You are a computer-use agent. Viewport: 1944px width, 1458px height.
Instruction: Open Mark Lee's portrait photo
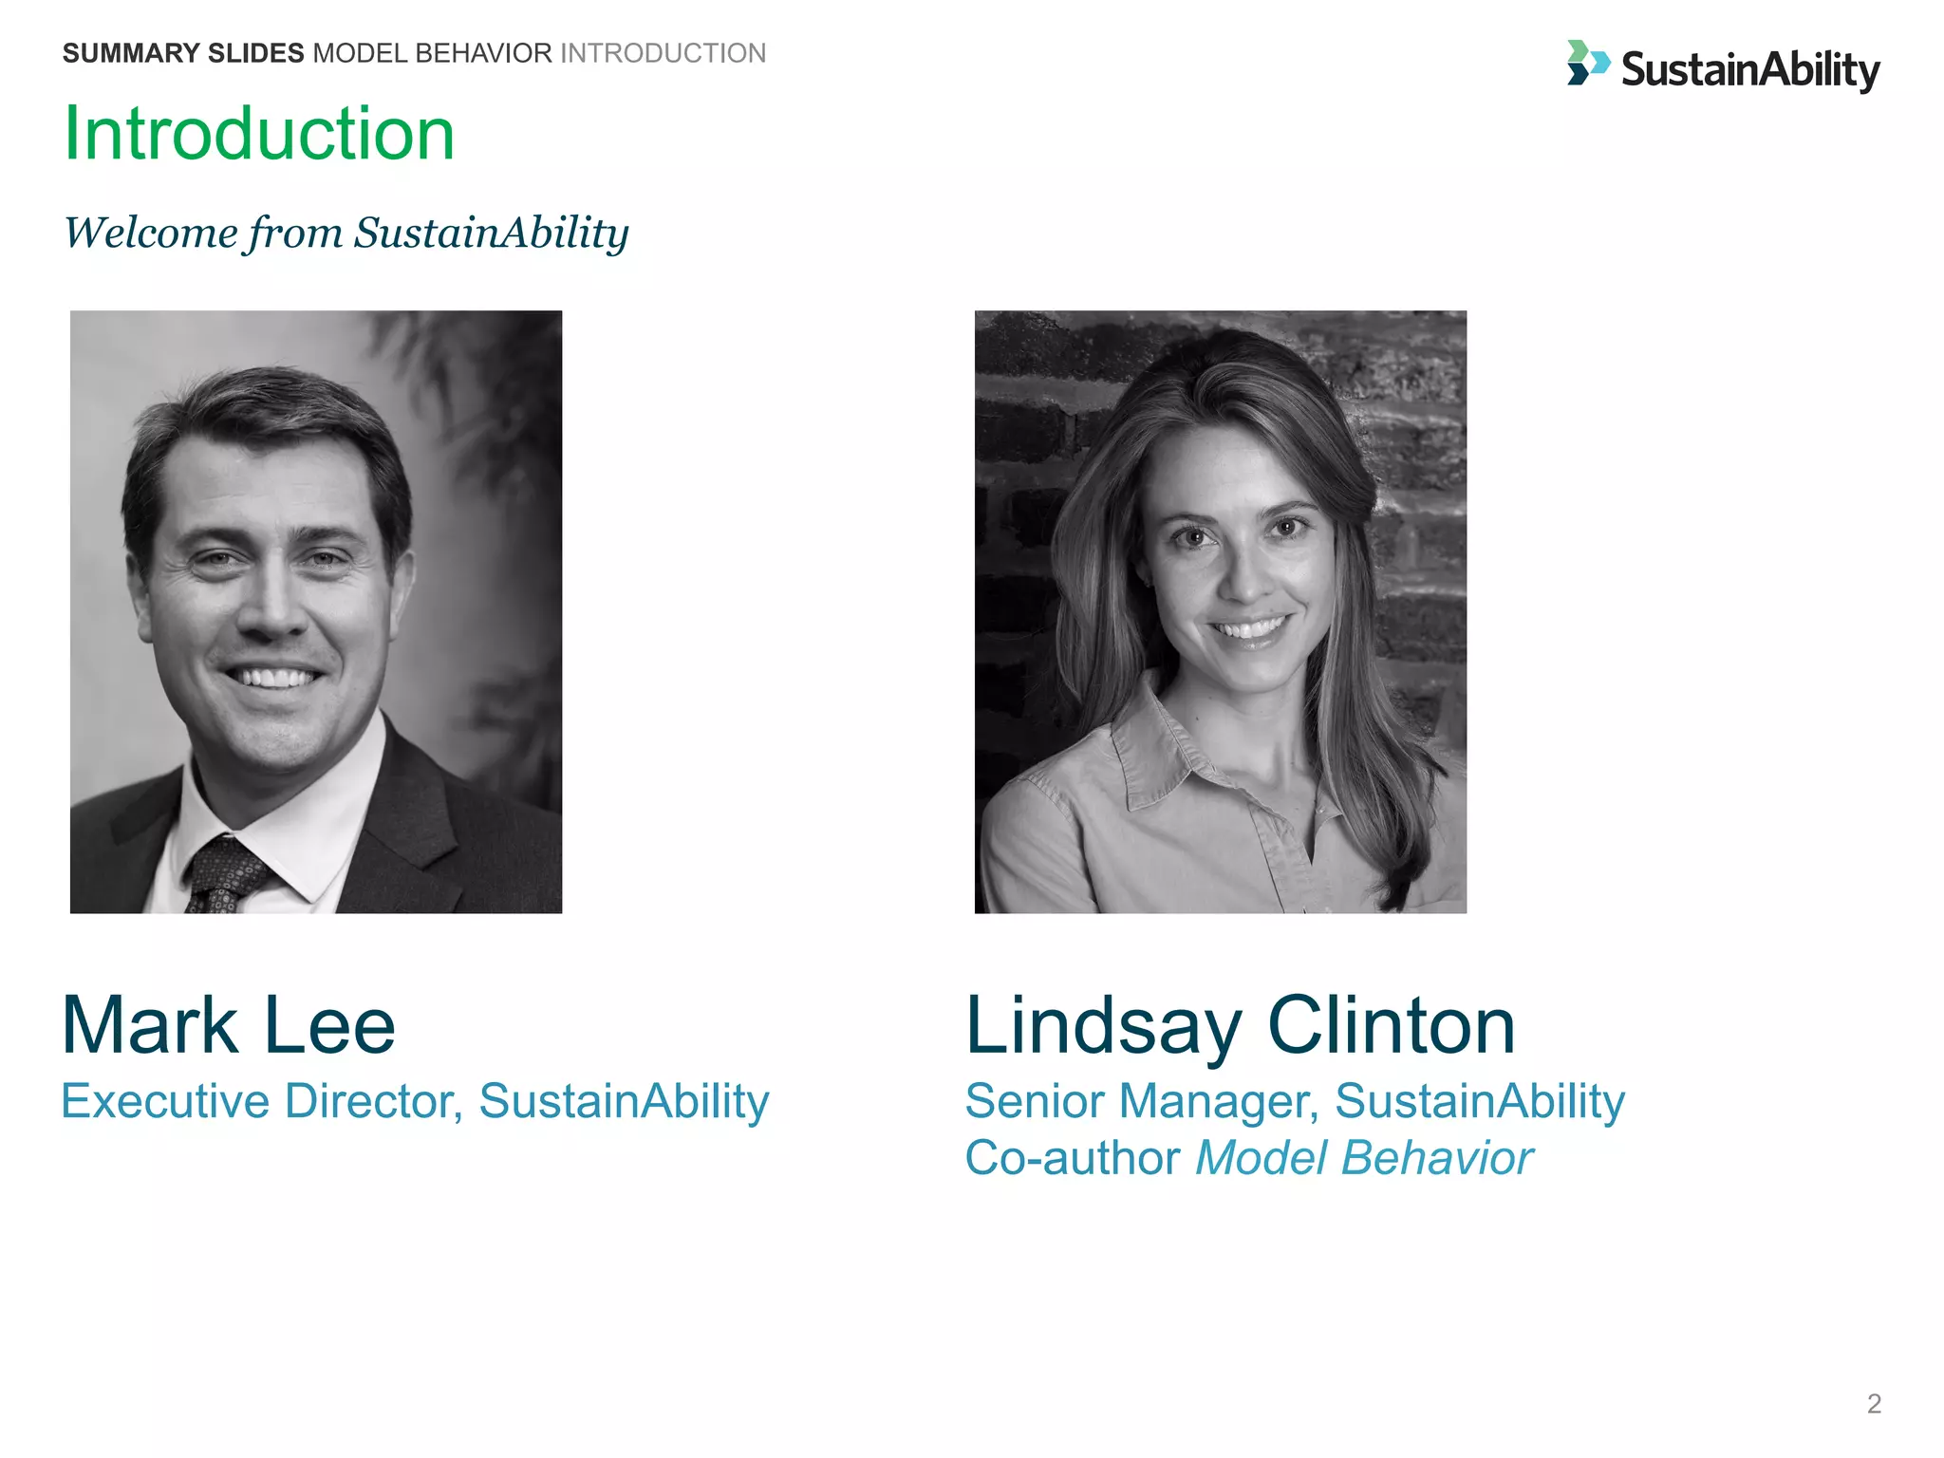(316, 611)
